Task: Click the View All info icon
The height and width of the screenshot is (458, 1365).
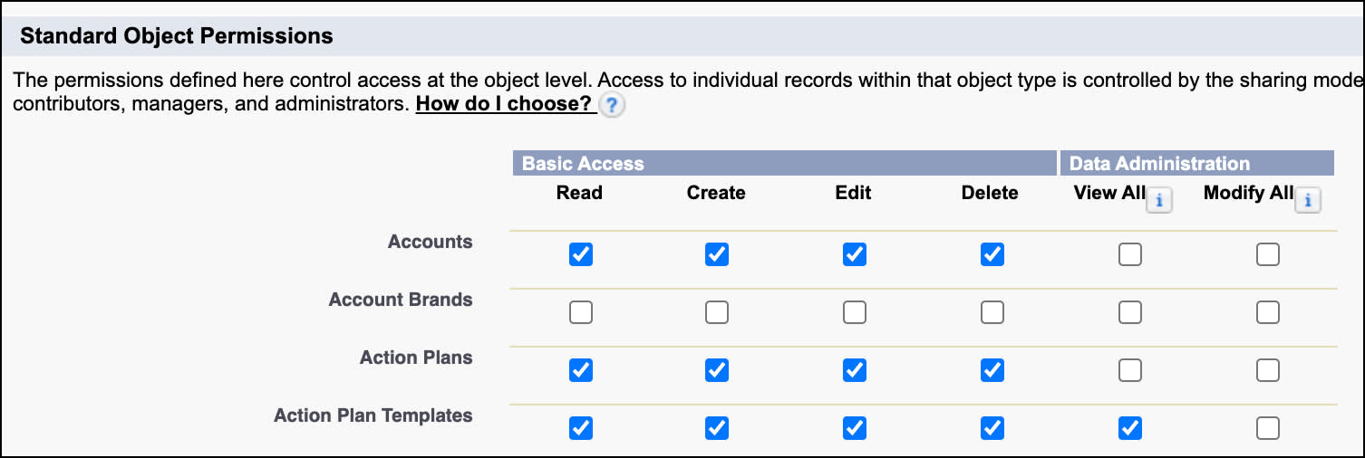Action: (1159, 201)
